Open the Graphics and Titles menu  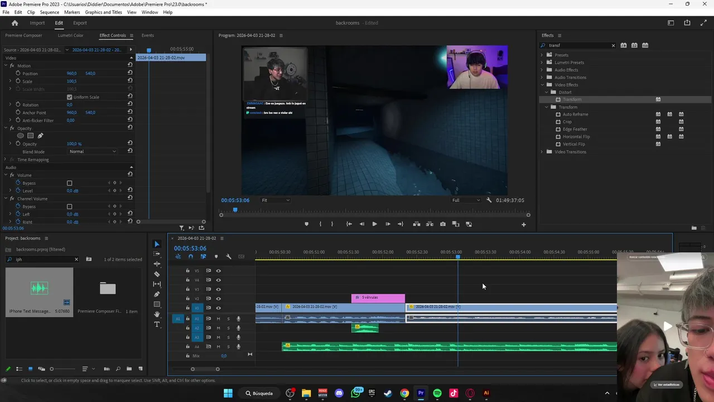point(103,12)
